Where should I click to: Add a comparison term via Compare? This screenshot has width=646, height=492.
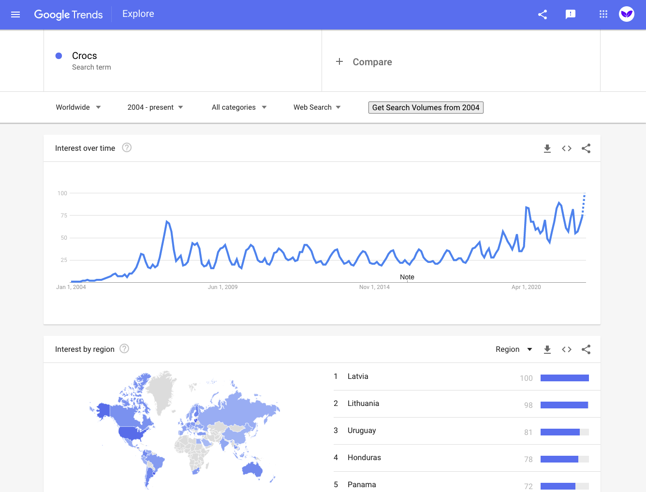[x=364, y=62]
